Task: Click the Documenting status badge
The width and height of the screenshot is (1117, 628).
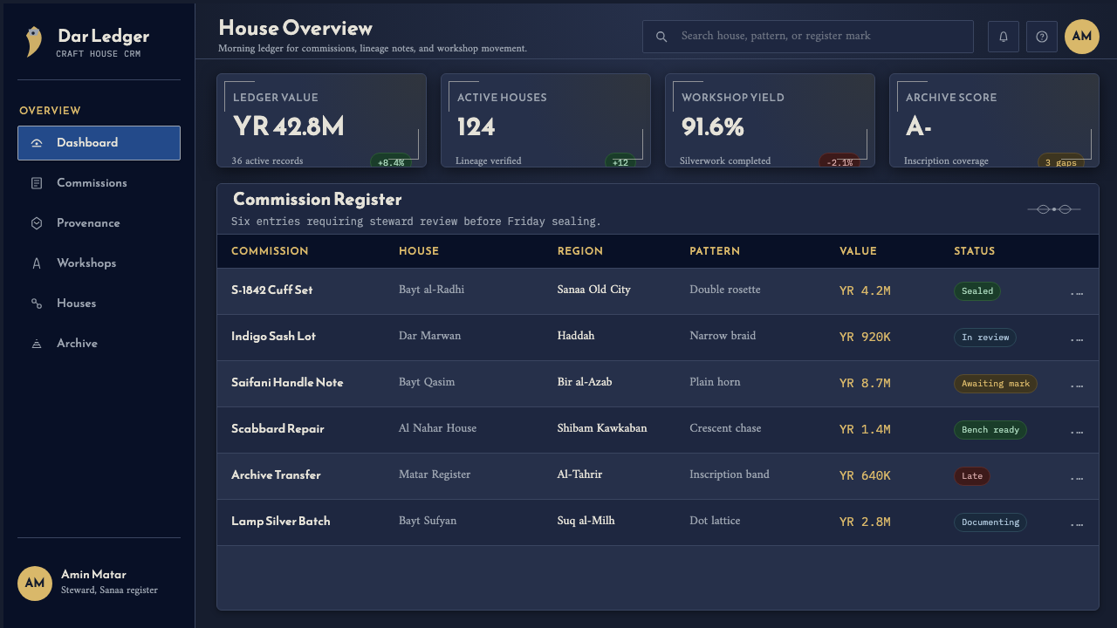Action: pos(990,522)
